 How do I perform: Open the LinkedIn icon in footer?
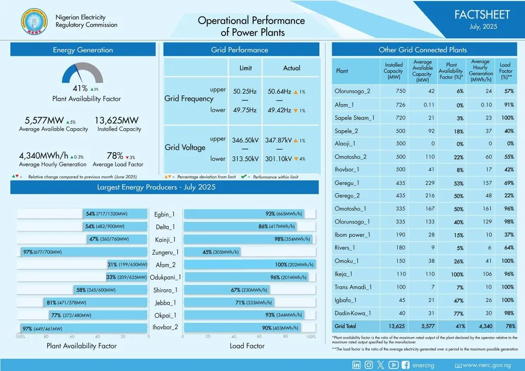tap(356, 365)
